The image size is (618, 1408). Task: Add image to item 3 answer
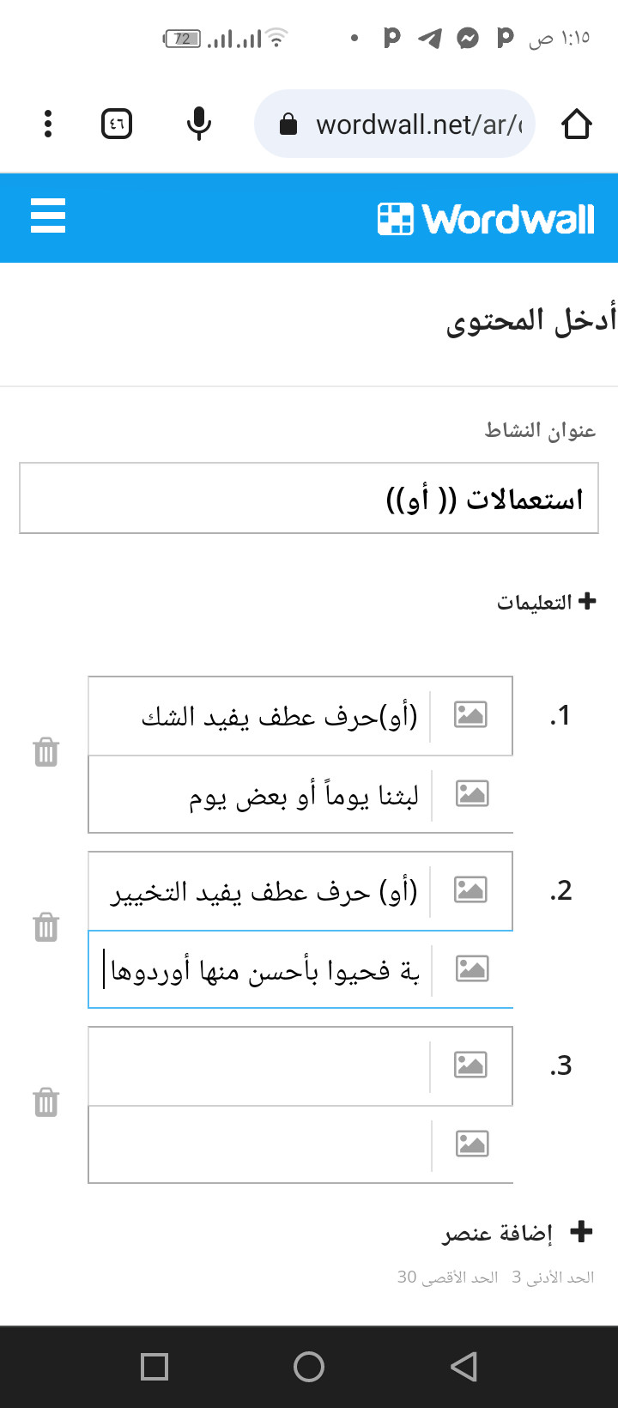point(471,1144)
